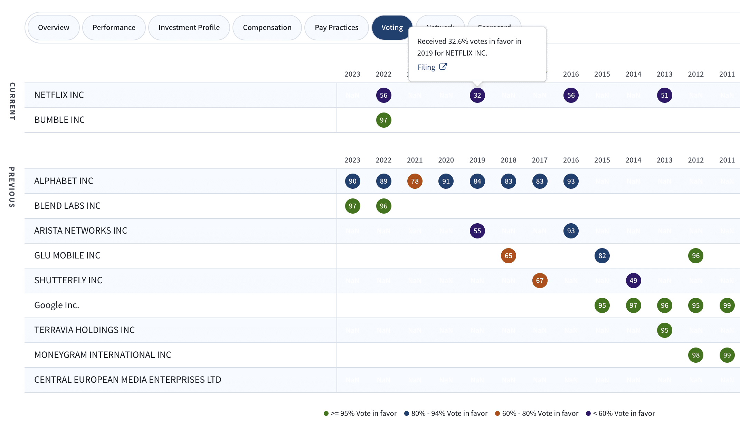The width and height of the screenshot is (740, 430).
Task: Open the Overview tab
Action: pos(54,28)
